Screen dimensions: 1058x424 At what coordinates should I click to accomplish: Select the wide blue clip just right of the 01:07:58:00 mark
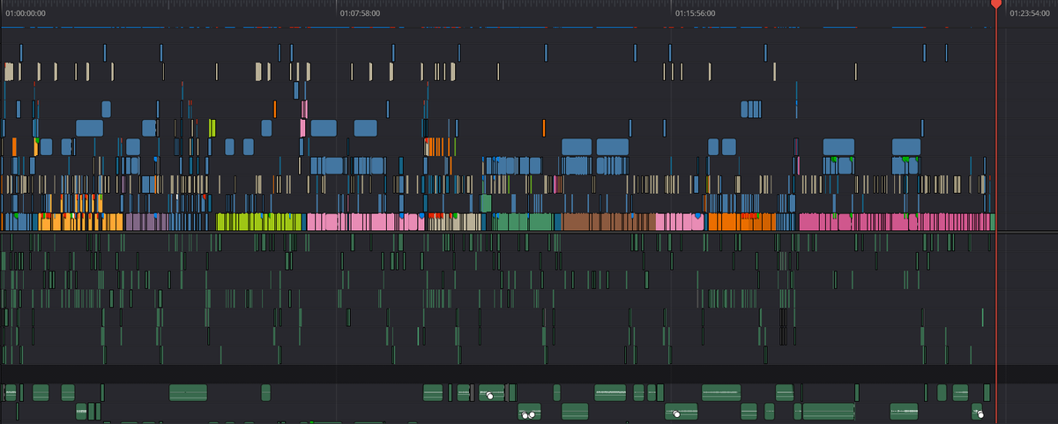(x=365, y=128)
